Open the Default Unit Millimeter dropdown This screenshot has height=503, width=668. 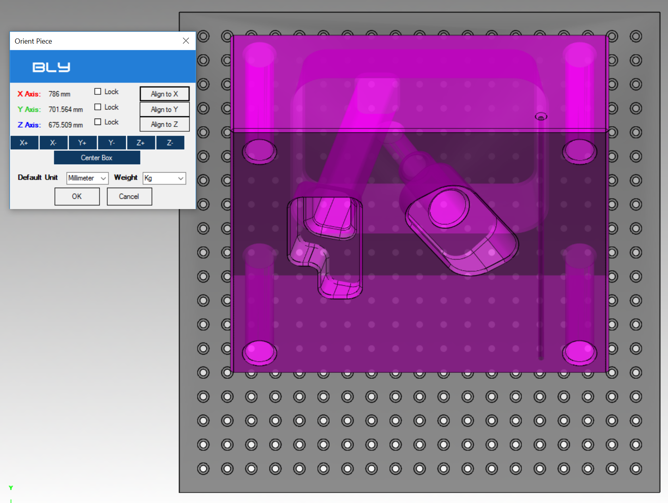[x=87, y=178]
